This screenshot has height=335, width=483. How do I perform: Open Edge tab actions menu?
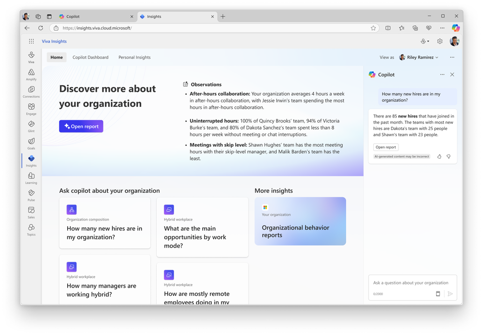49,16
